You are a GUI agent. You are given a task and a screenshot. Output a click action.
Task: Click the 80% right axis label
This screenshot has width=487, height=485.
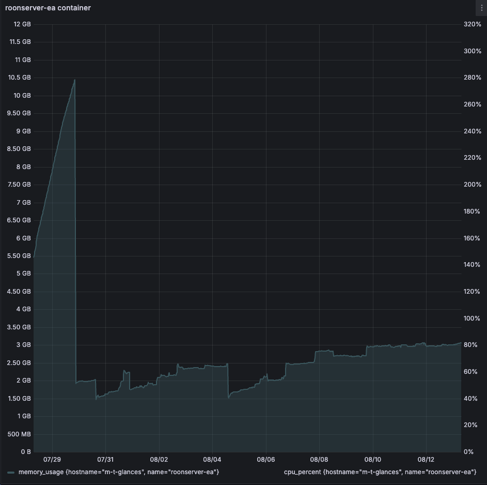pyautogui.click(x=471, y=345)
